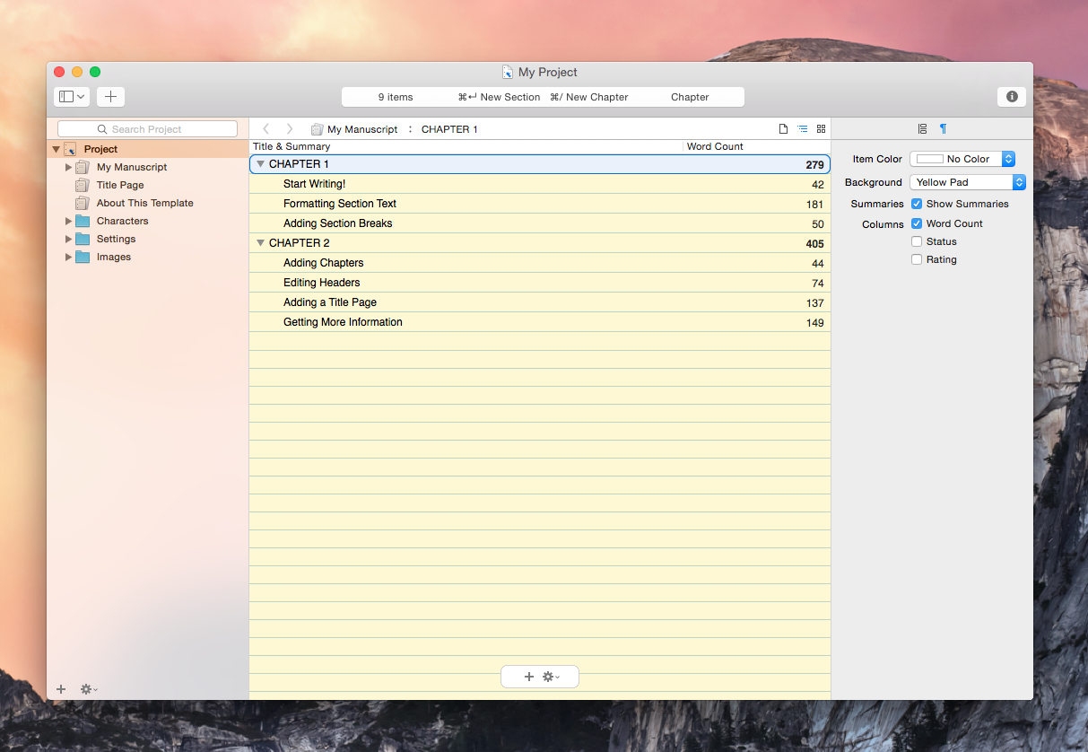
Task: Click the plus add-item toolbar button
Action: pos(110,97)
